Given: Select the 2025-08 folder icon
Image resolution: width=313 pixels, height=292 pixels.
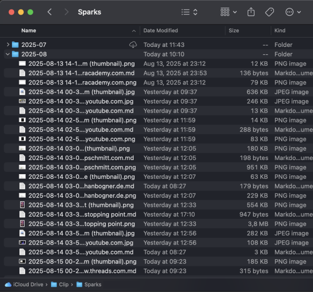Looking at the screenshot, I should point(15,54).
